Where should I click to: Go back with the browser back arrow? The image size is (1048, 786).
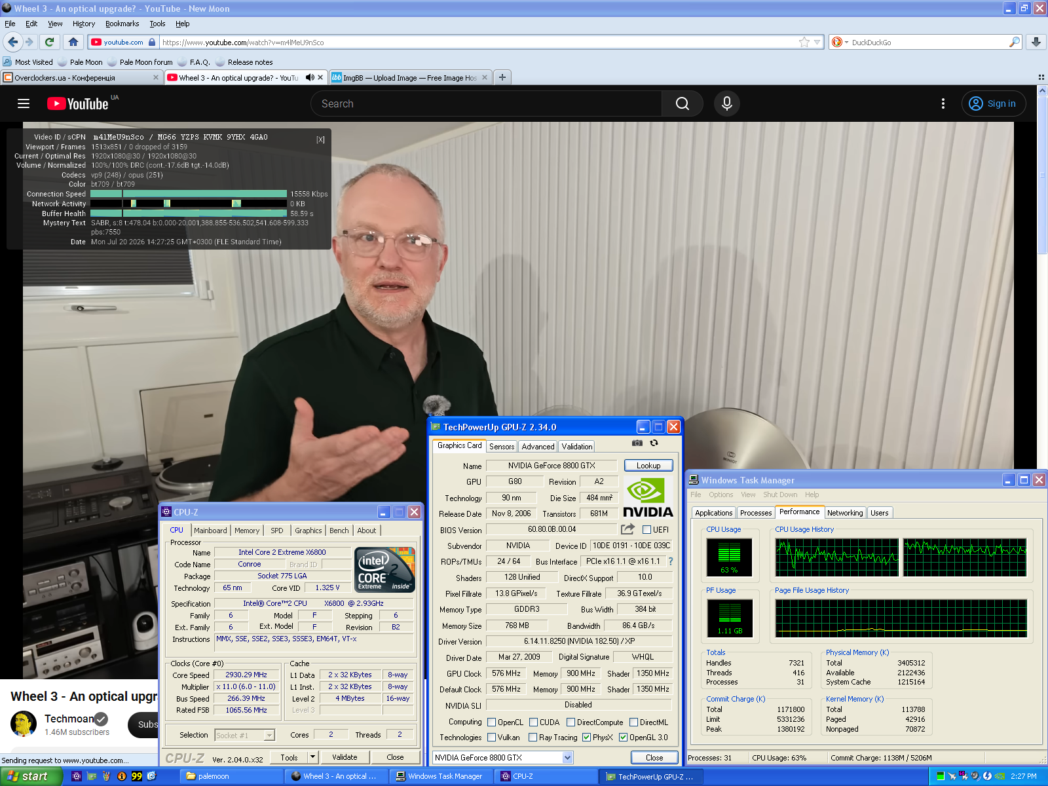coord(12,42)
